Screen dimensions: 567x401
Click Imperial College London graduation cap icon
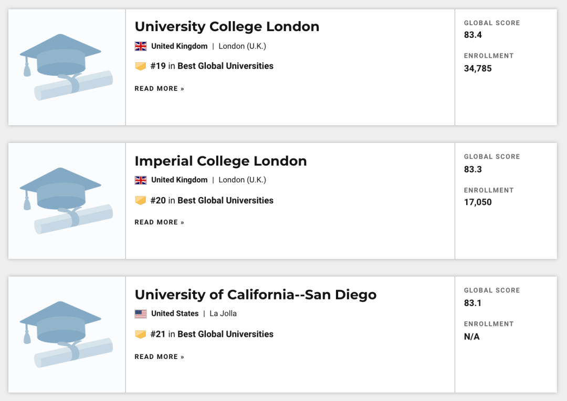pyautogui.click(x=66, y=201)
